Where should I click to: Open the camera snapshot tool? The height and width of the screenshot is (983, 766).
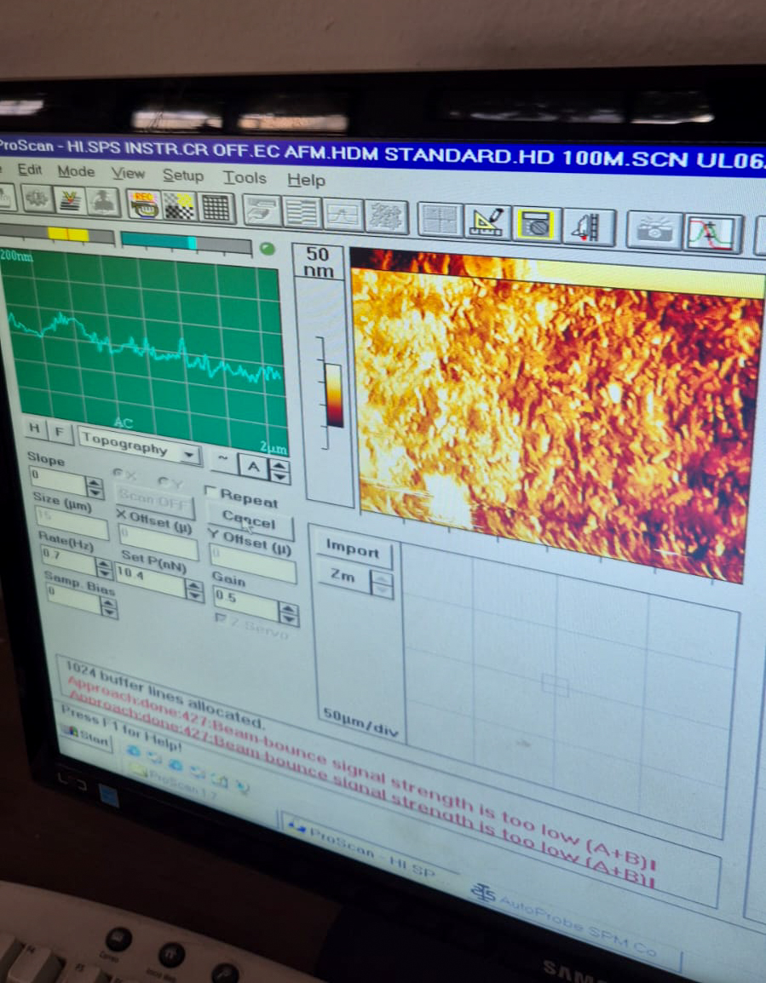(654, 230)
